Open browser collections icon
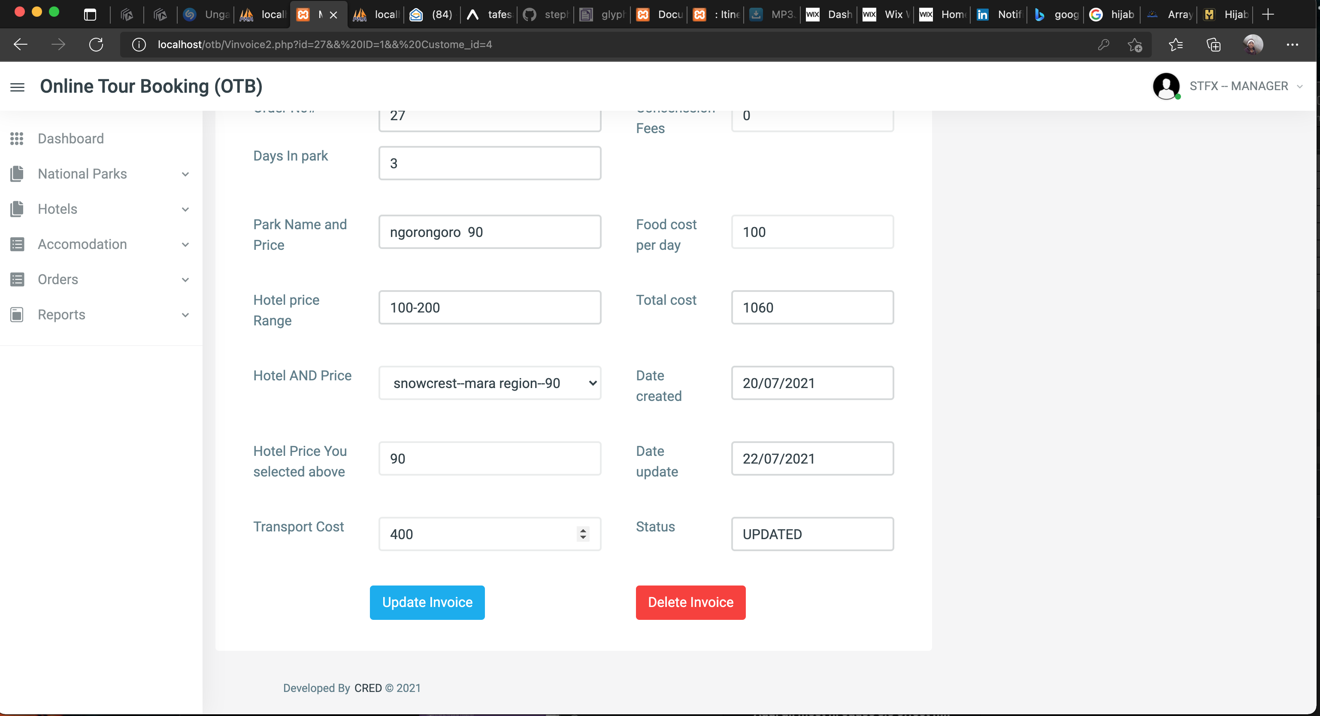This screenshot has width=1320, height=716. tap(1213, 45)
